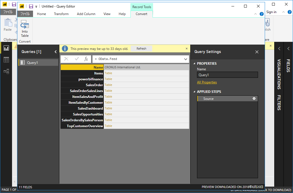The width and height of the screenshot is (293, 193).
Task: Open the ItemSalesByCustomer Table link
Action: coord(108,102)
